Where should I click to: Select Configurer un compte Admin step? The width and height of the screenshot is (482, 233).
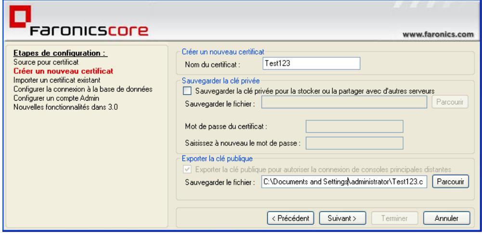coord(56,98)
